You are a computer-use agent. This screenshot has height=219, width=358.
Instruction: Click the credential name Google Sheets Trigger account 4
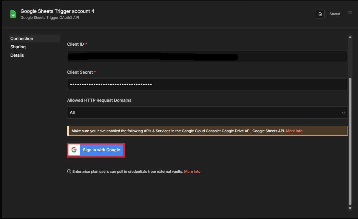click(57, 11)
